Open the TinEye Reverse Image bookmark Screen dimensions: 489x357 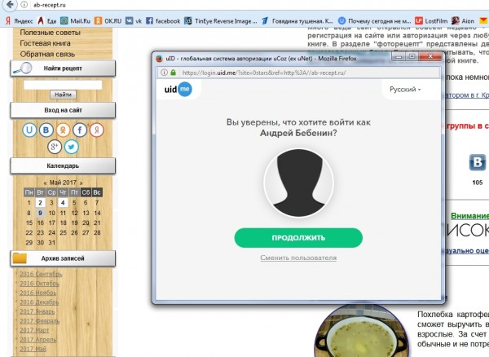(221, 21)
